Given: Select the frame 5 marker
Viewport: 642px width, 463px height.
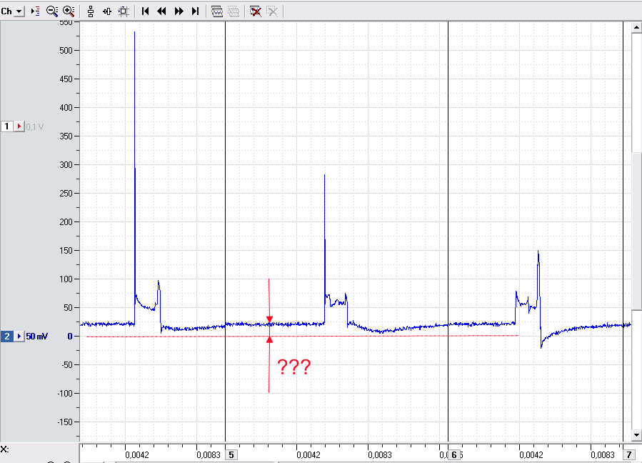Looking at the screenshot, I should pos(231,455).
